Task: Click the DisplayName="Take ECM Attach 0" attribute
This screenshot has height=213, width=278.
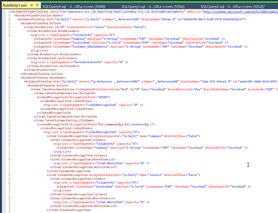Action: 206,82
